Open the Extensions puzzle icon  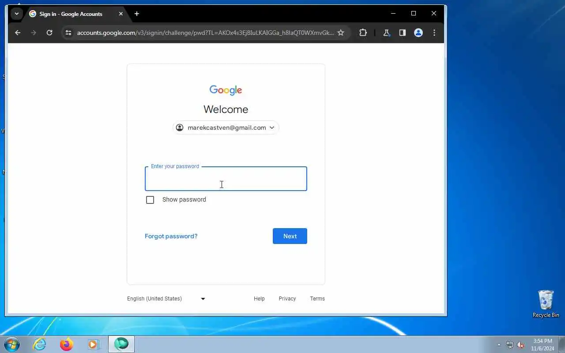click(363, 33)
